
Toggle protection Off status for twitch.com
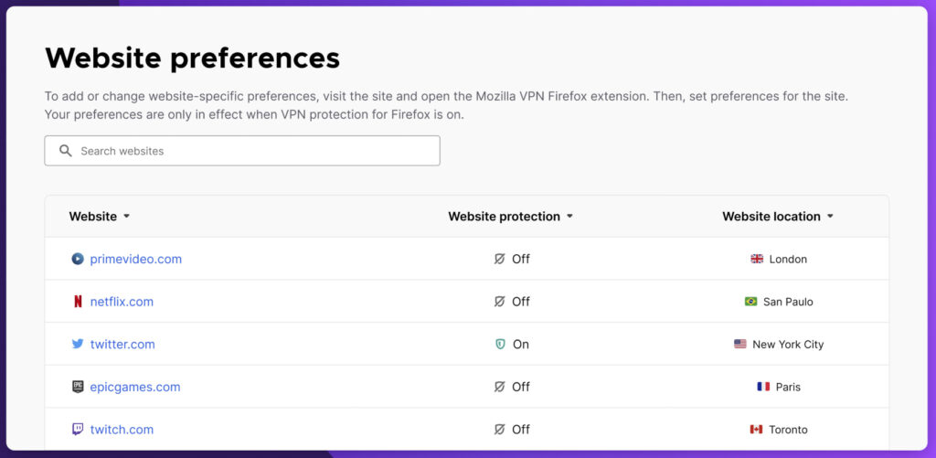click(512, 430)
